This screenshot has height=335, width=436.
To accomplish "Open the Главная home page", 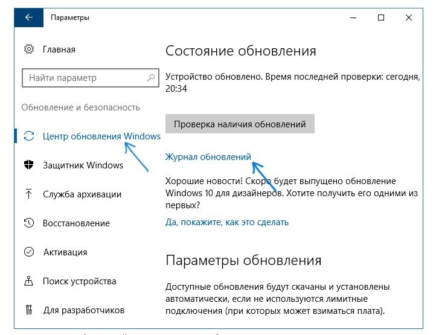I will click(59, 49).
